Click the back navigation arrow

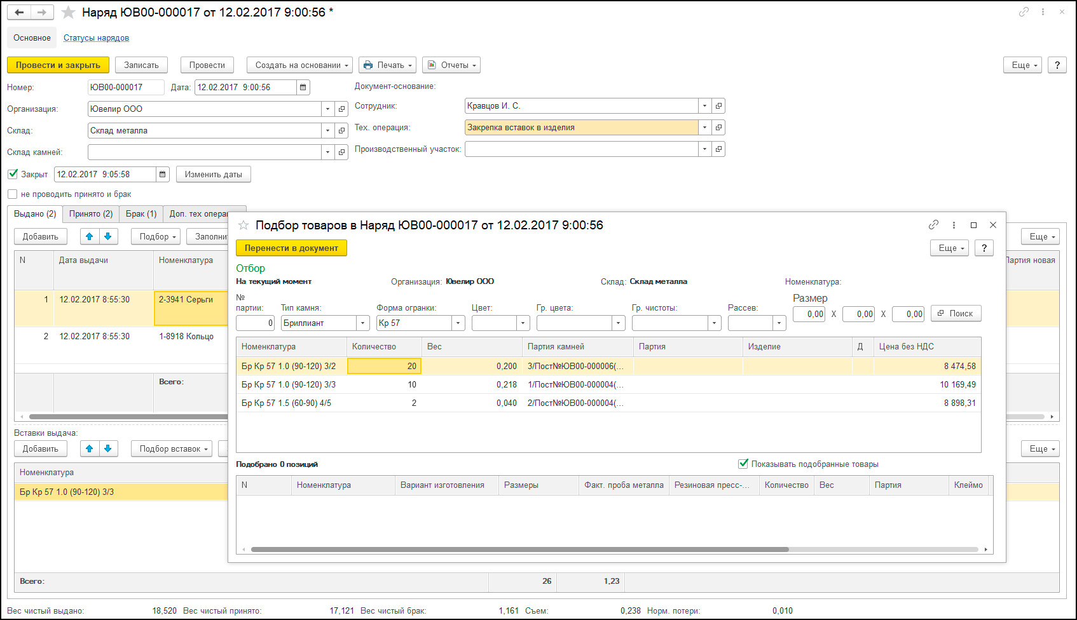19,13
